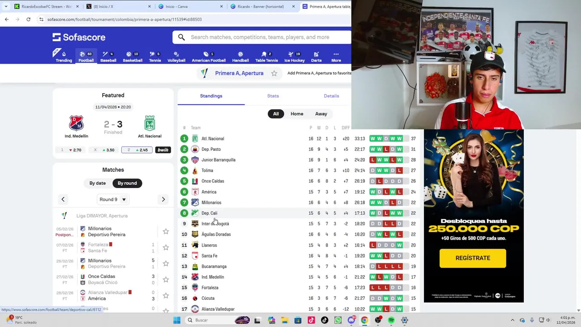Open the Round 9 dropdown
The height and width of the screenshot is (327, 581).
click(113, 199)
